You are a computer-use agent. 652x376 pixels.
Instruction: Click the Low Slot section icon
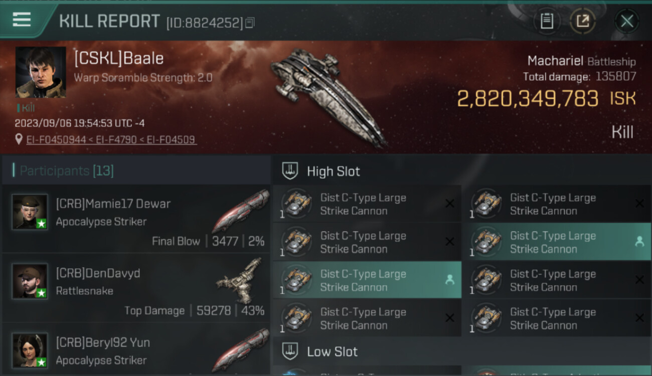click(290, 351)
